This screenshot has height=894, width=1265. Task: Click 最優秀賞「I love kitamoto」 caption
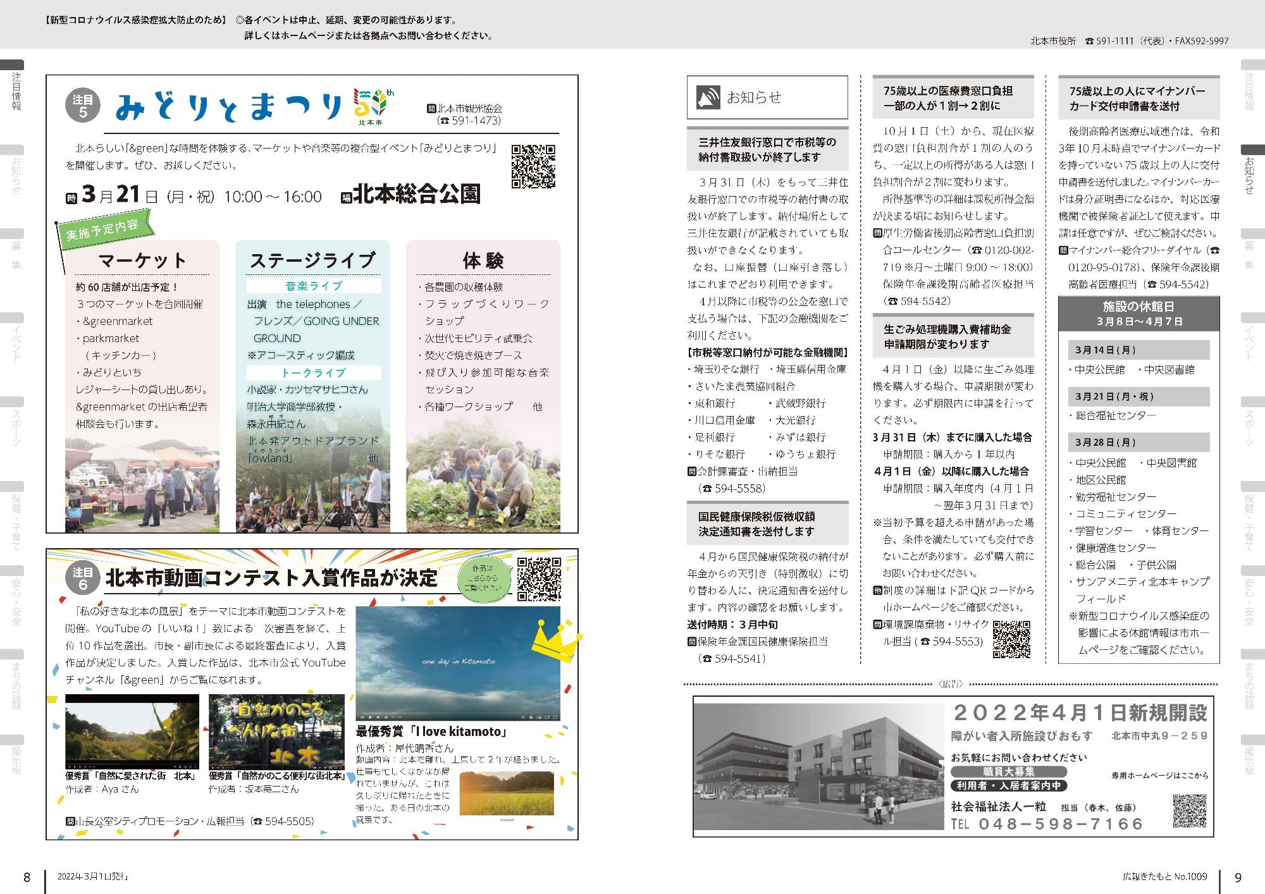(432, 732)
